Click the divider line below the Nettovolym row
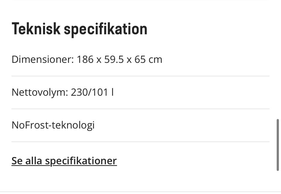281x194 pixels. pyautogui.click(x=140, y=109)
